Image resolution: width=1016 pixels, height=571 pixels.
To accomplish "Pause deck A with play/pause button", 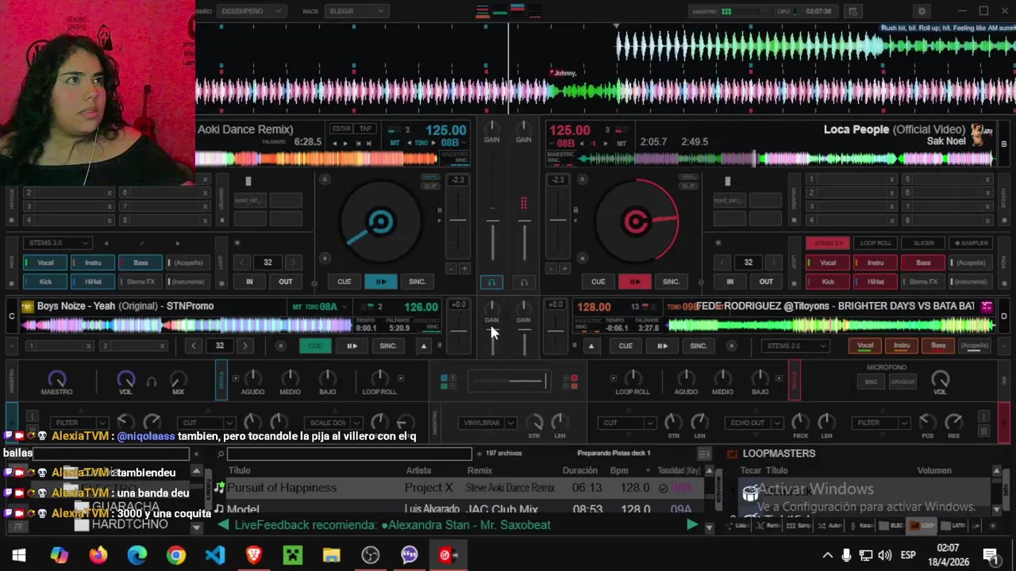I will (x=381, y=282).
